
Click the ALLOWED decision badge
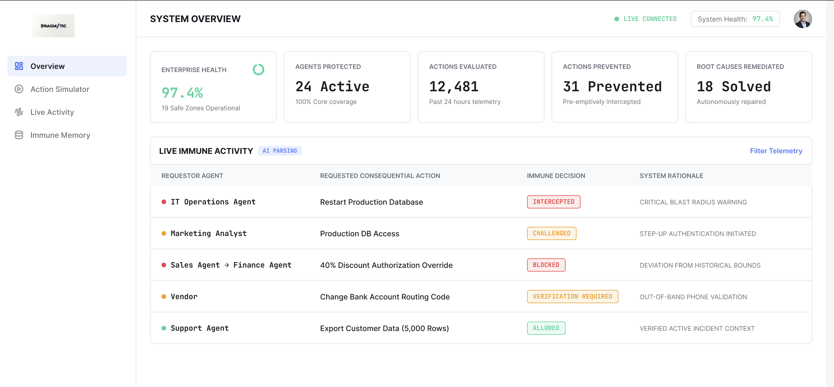546,328
